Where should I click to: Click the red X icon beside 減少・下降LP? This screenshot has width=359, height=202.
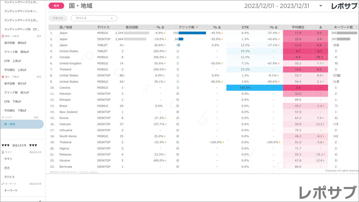click(3, 76)
